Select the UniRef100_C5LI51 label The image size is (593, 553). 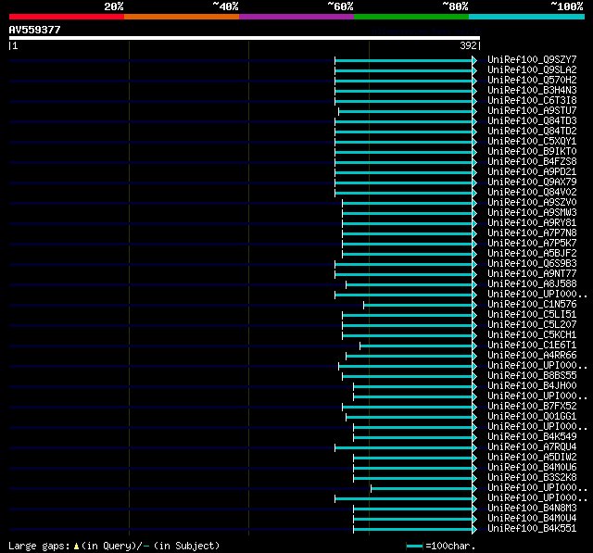(x=532, y=315)
